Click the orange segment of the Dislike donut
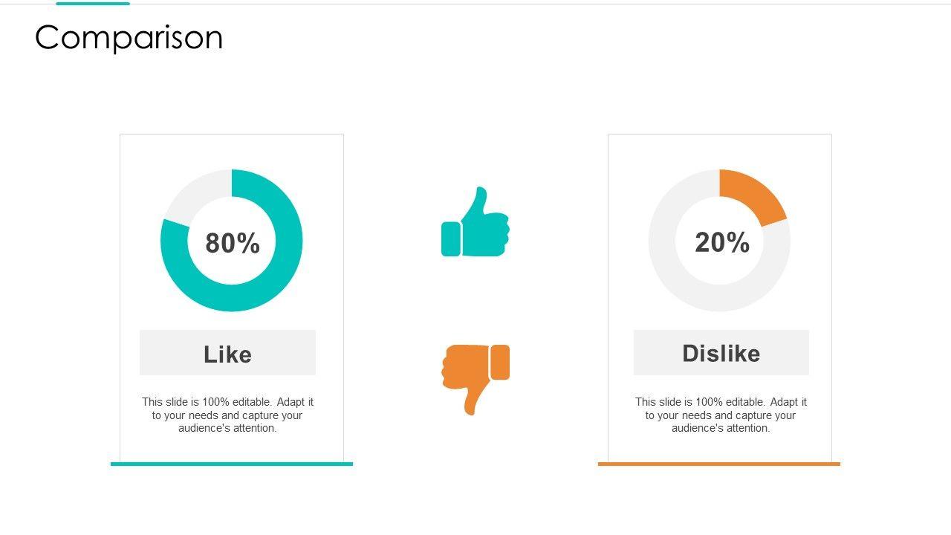The image size is (951, 535). tap(754, 195)
